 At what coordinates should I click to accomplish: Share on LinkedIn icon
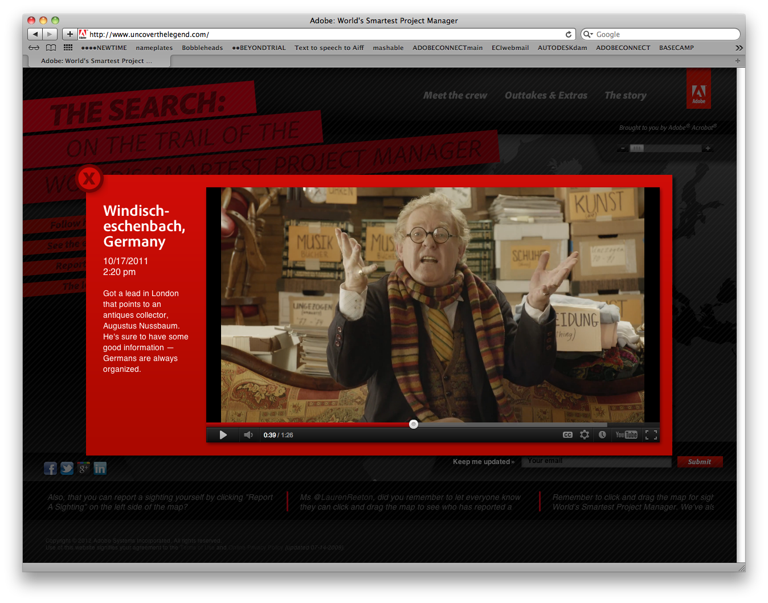click(x=100, y=469)
